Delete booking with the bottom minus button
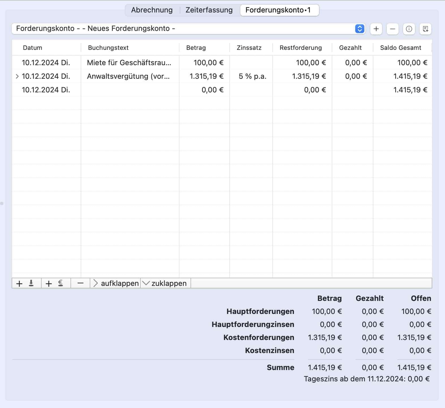This screenshot has height=408, width=445. click(80, 283)
